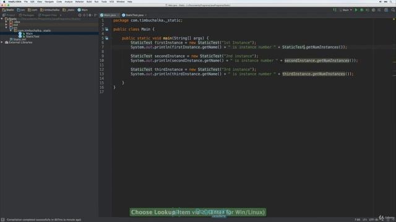The height and width of the screenshot is (222, 396).
Task: Open the IntelliJ IDEA application menu
Action: [15, 1]
